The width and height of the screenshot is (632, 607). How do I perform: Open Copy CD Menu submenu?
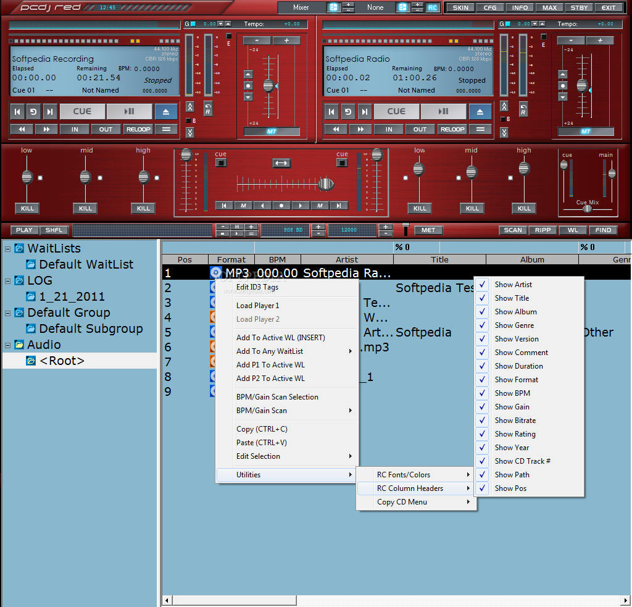(x=417, y=502)
